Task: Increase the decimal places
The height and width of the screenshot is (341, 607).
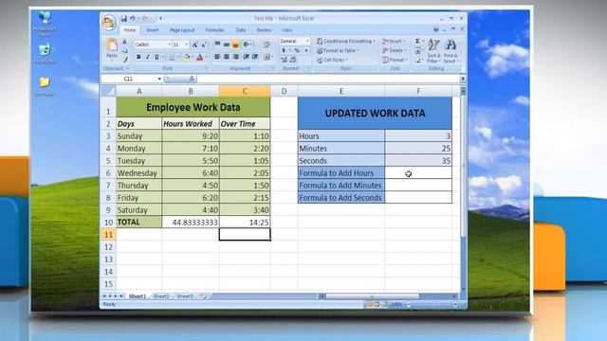Action: tap(285, 60)
